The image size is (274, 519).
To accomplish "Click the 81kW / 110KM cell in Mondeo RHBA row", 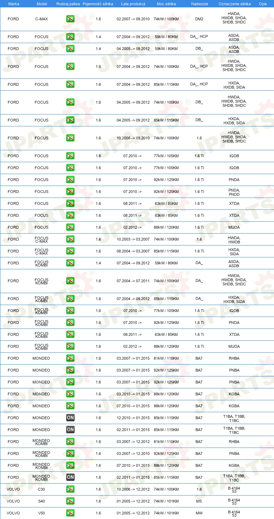I will [x=166, y=358].
